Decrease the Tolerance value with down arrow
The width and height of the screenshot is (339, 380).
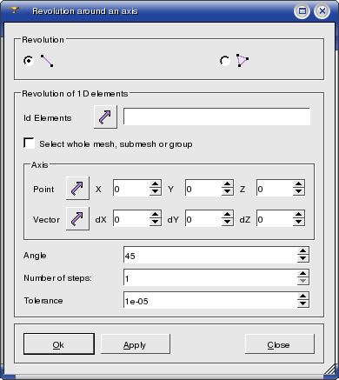(302, 303)
